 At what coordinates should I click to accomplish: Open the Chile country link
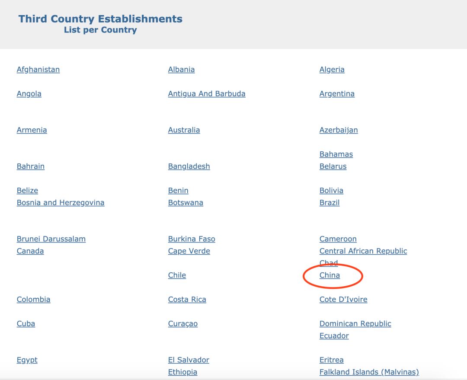(x=177, y=275)
